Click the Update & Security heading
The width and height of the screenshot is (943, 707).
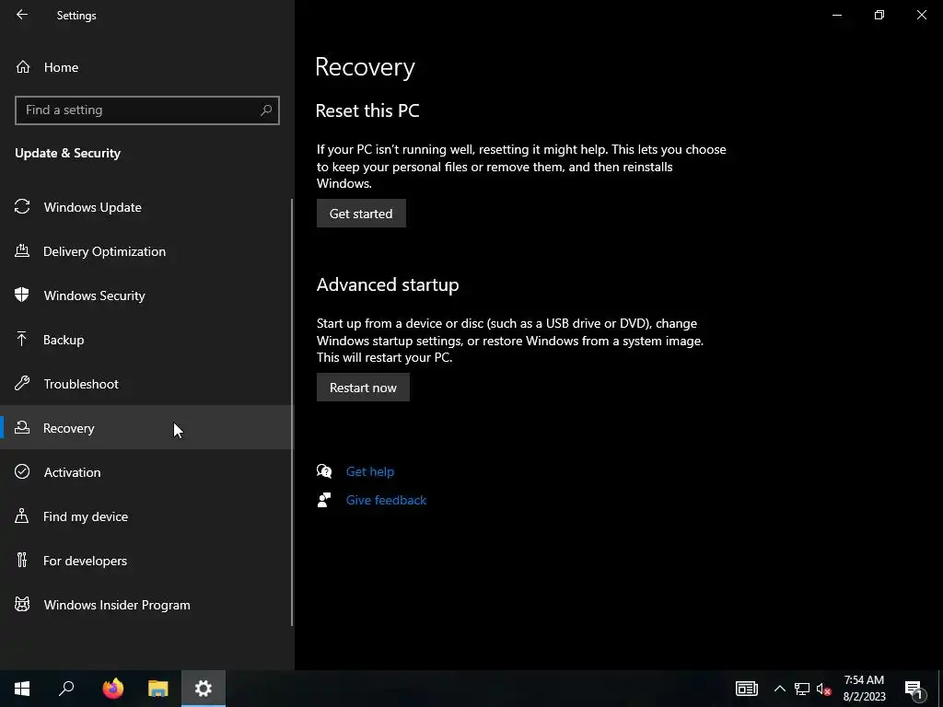coord(67,153)
